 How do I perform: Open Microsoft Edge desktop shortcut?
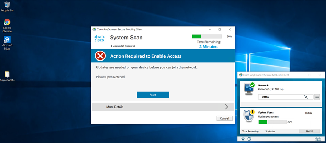7,43
